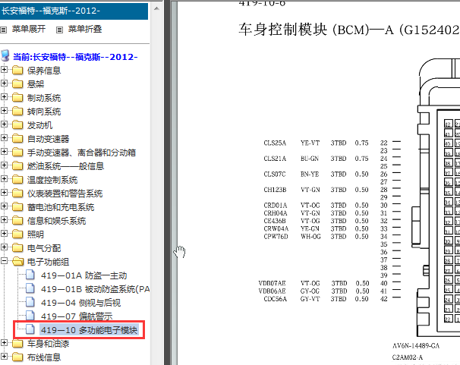The image size is (460, 365).
Task: Select the 手动变速器、离合器和分动箱 folder label
Action: 81,153
